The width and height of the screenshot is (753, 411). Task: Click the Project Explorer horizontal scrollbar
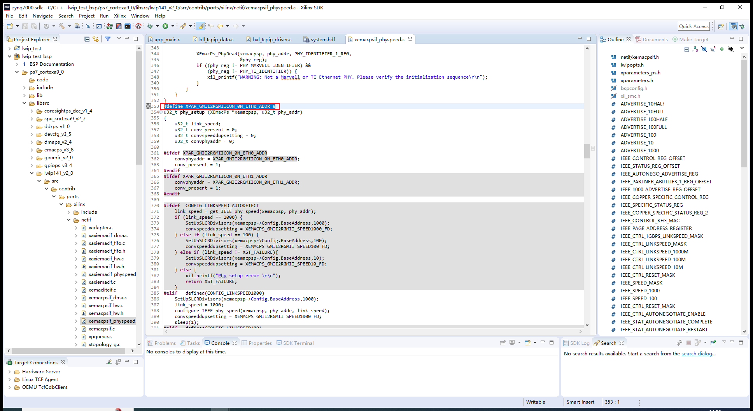point(68,351)
